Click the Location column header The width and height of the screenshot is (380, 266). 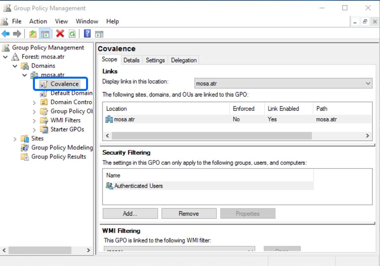click(166, 109)
